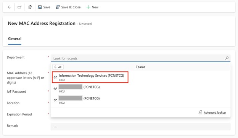
Task: Open Advanced lookup link
Action: pyautogui.click(x=215, y=112)
